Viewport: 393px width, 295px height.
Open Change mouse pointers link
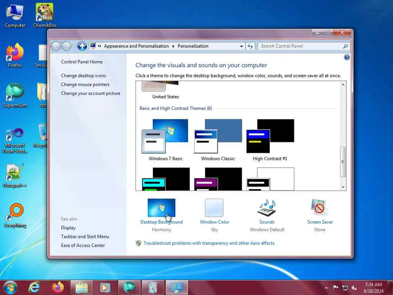(85, 84)
